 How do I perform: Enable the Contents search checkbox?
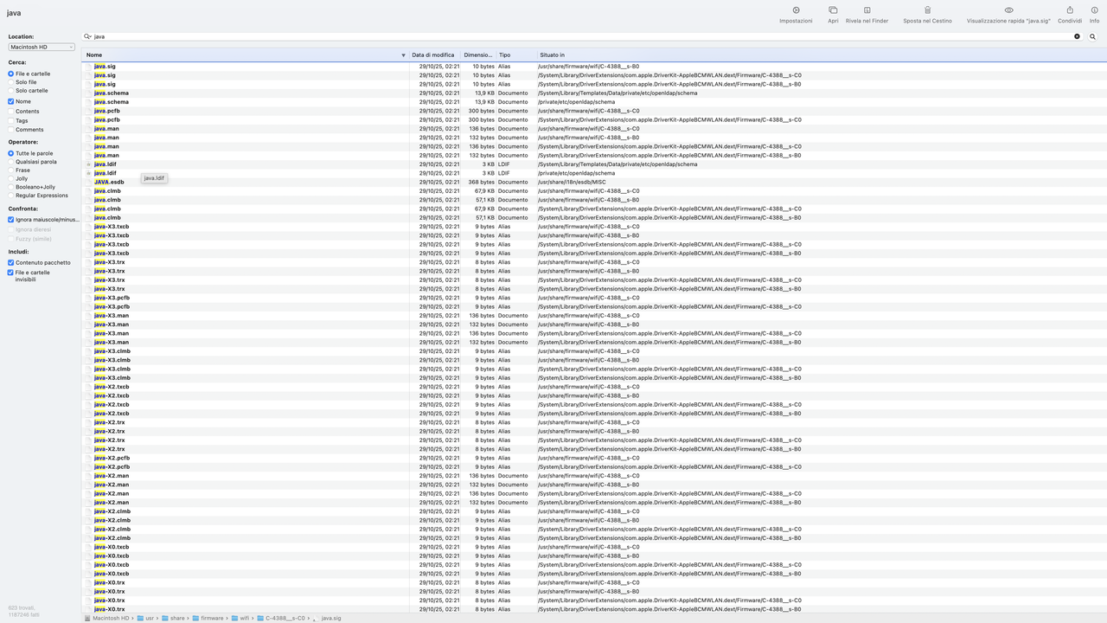[x=13, y=111]
